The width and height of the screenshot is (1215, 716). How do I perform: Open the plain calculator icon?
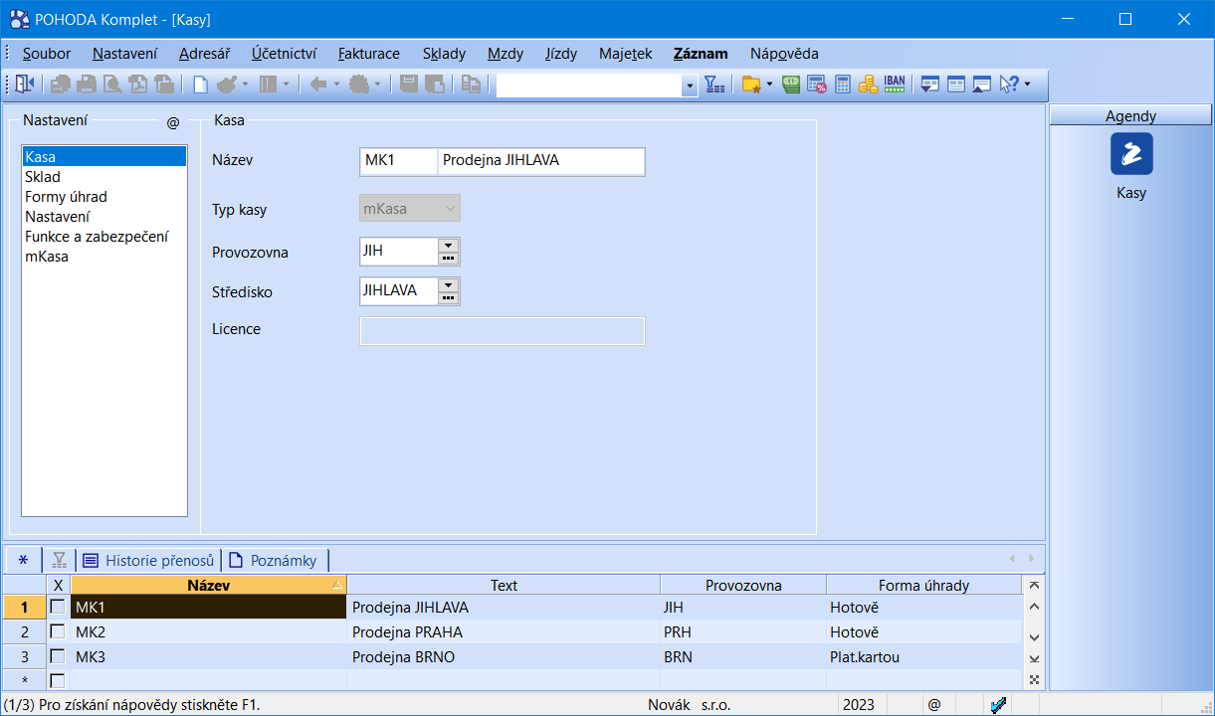click(x=843, y=85)
